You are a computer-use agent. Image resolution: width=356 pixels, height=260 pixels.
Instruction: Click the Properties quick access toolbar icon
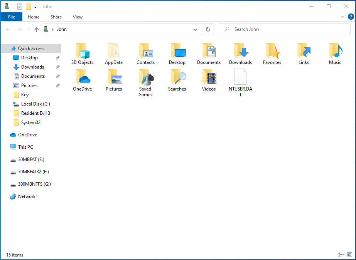tap(20, 7)
